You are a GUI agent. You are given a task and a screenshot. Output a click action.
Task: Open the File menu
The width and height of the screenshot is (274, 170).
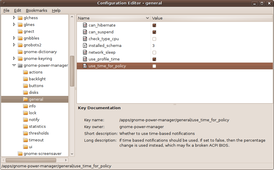click(x=7, y=10)
